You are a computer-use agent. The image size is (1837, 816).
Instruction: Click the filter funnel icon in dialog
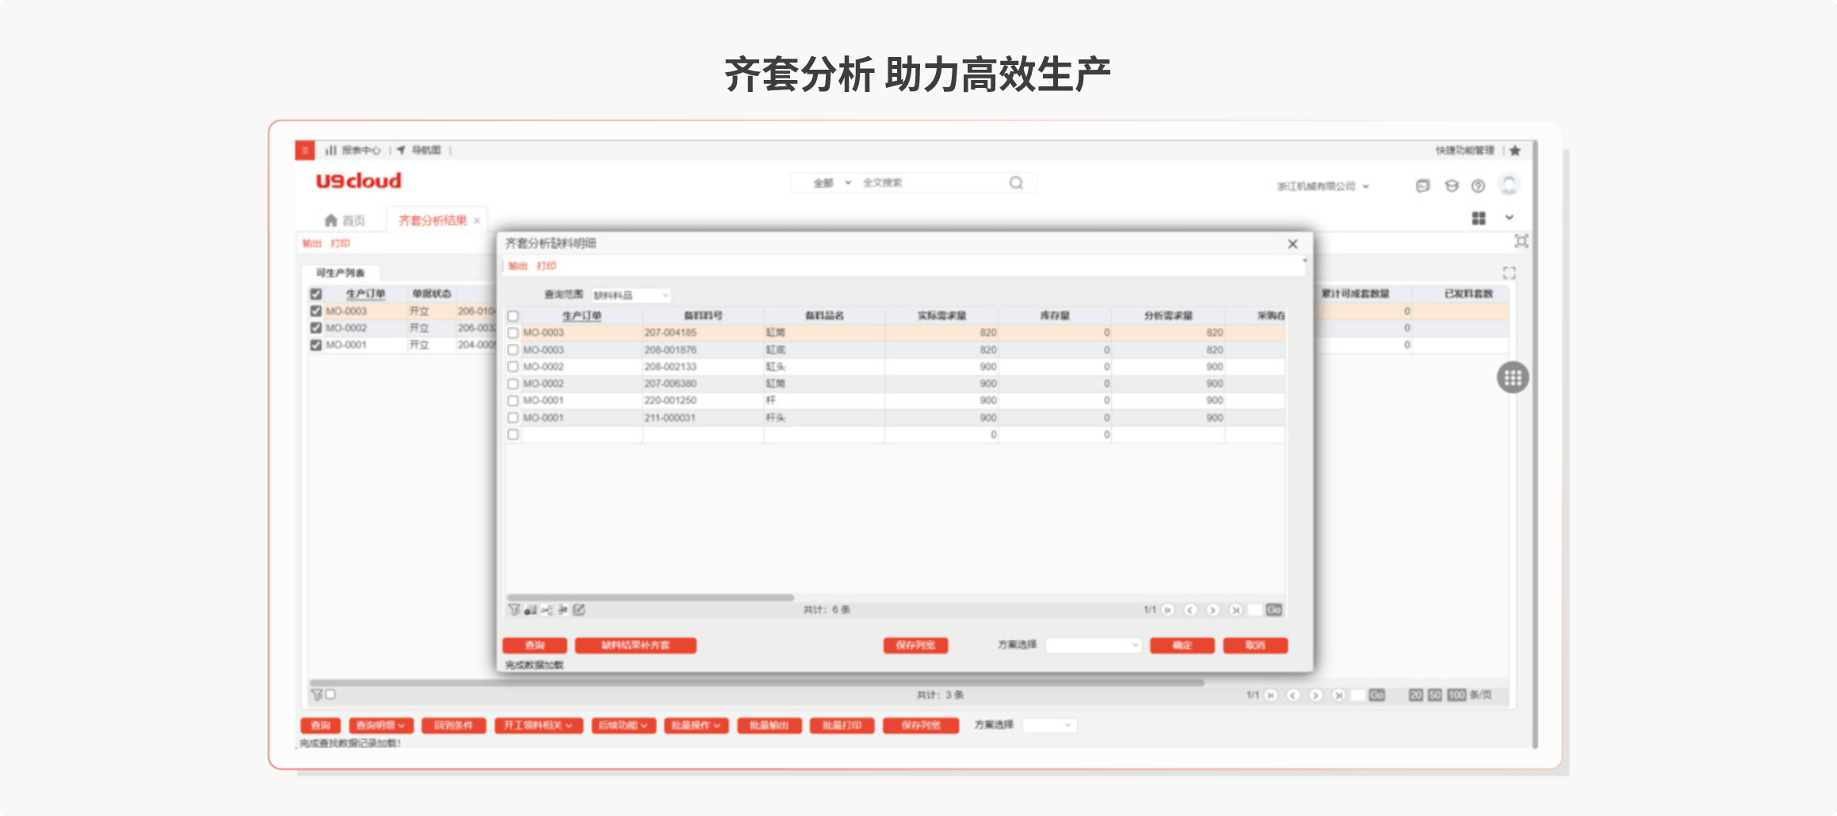tap(514, 610)
